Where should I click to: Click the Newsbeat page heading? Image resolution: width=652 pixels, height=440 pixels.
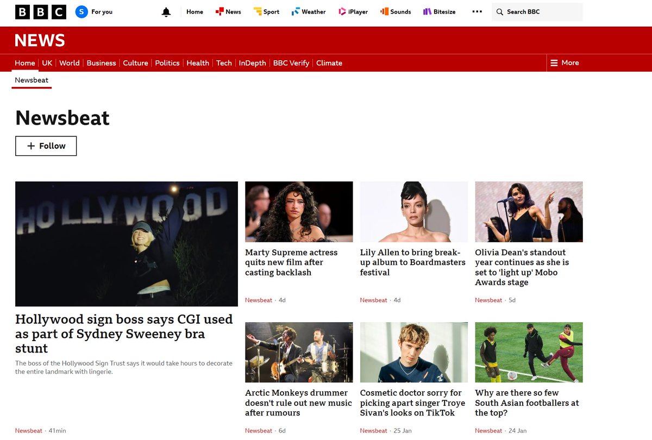[x=62, y=118]
